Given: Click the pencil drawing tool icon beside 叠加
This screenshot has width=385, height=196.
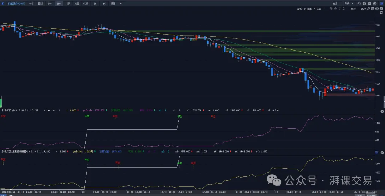Looking at the screenshot, I should coord(369,9).
